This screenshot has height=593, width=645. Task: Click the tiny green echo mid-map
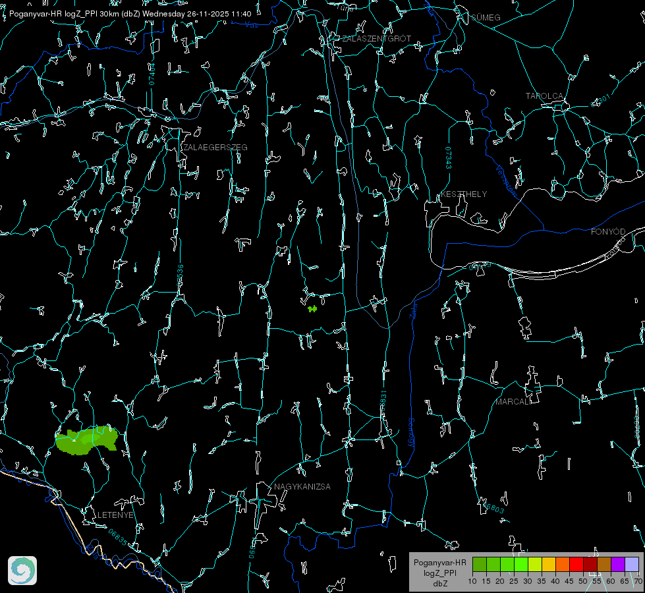(x=313, y=308)
